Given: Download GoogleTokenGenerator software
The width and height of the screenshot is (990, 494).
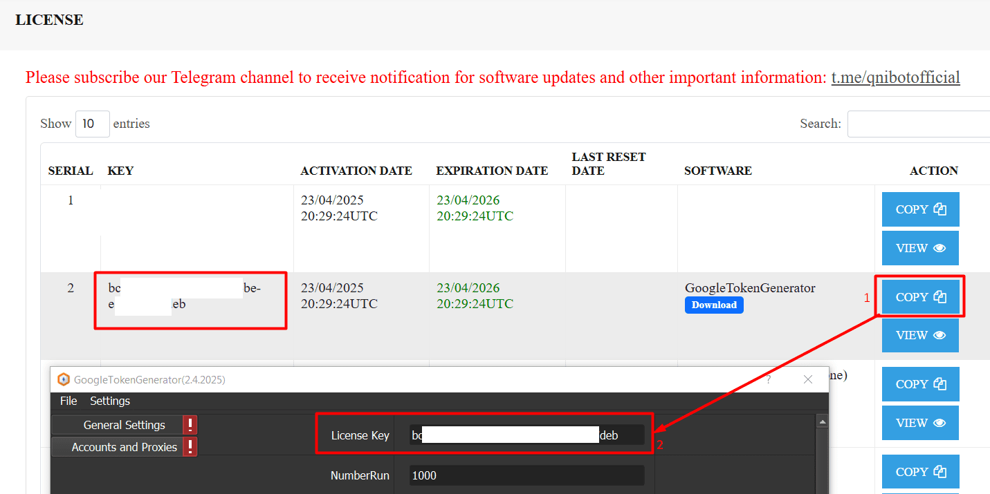Looking at the screenshot, I should tap(714, 305).
